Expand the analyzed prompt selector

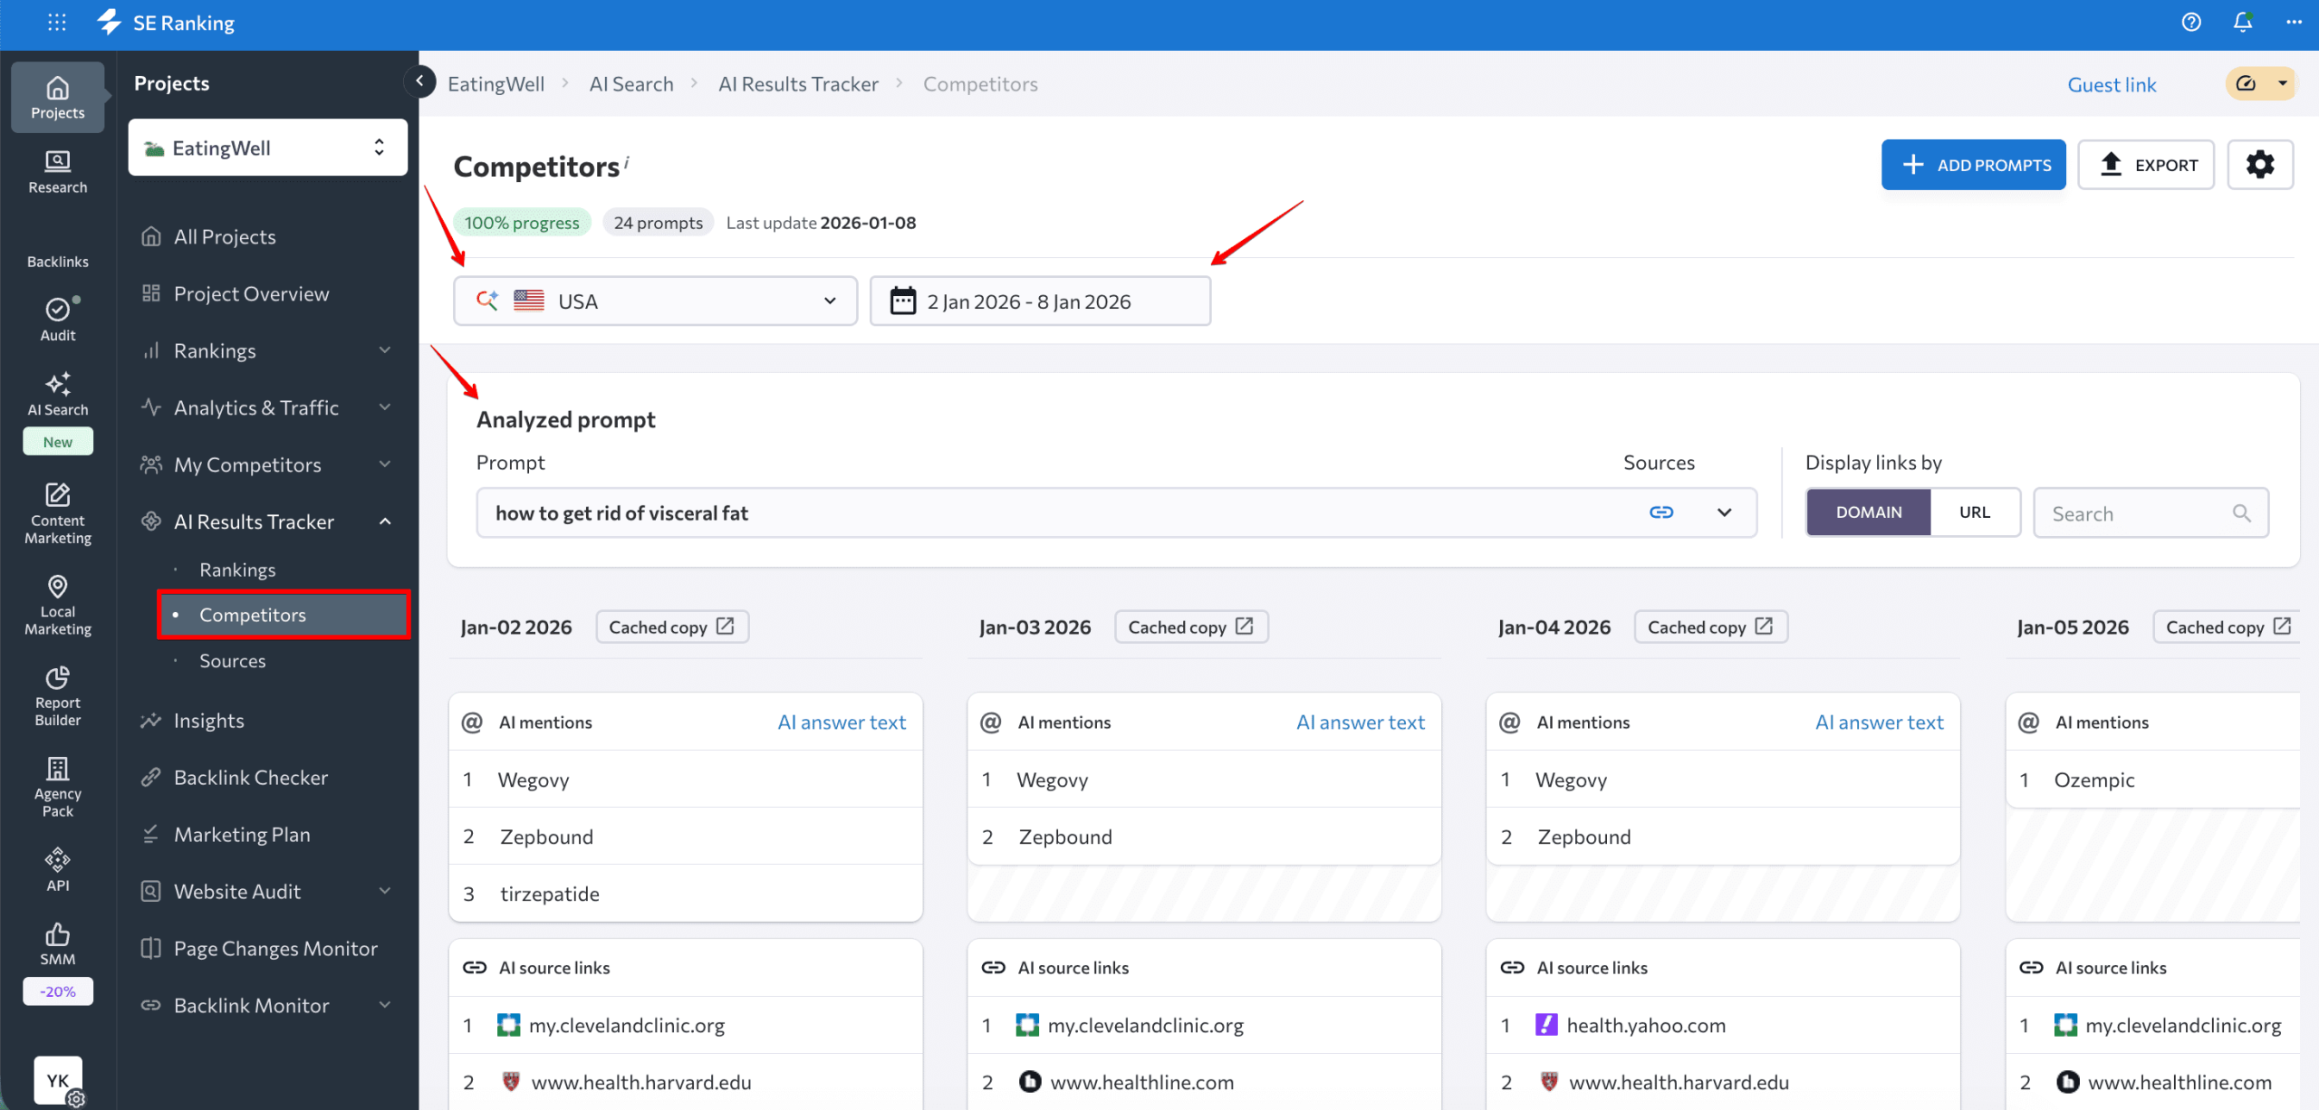pyautogui.click(x=1724, y=512)
